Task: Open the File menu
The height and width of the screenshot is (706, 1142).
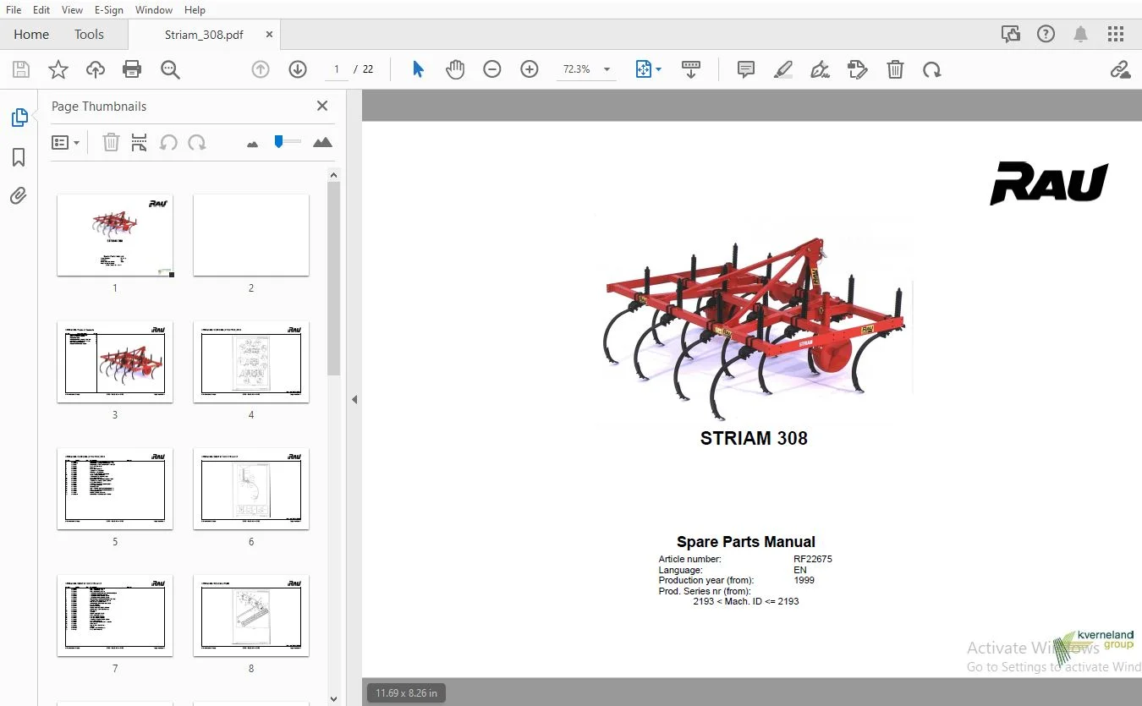Action: pos(14,9)
